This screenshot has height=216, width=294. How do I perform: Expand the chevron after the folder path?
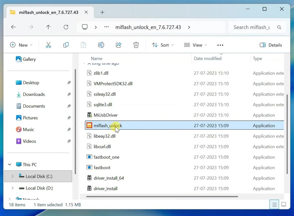click(189, 27)
